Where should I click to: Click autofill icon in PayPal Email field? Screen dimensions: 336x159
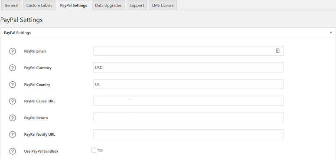[x=278, y=51]
